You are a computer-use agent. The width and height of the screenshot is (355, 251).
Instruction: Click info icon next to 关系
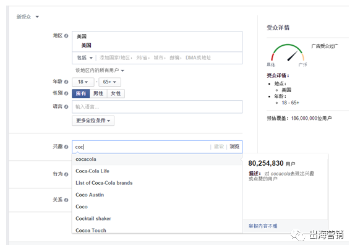point(66,200)
